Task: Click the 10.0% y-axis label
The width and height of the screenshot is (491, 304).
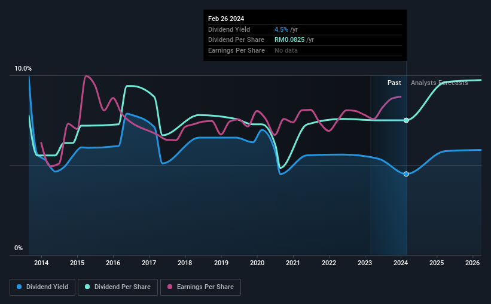Action: coord(23,69)
